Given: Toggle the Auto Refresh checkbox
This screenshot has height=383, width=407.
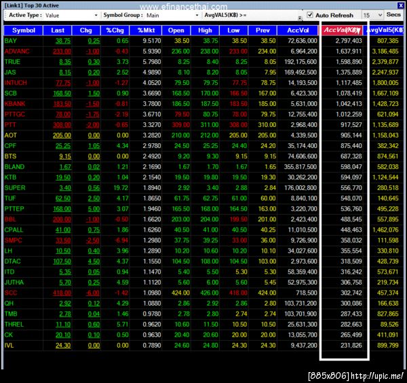Looking at the screenshot, I should (x=310, y=15).
